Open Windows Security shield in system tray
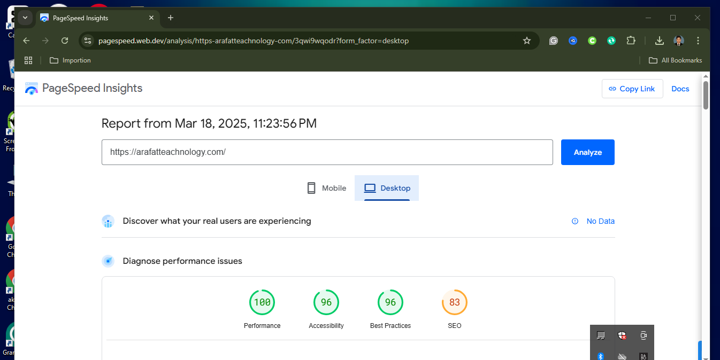720x360 pixels. pyautogui.click(x=622, y=335)
